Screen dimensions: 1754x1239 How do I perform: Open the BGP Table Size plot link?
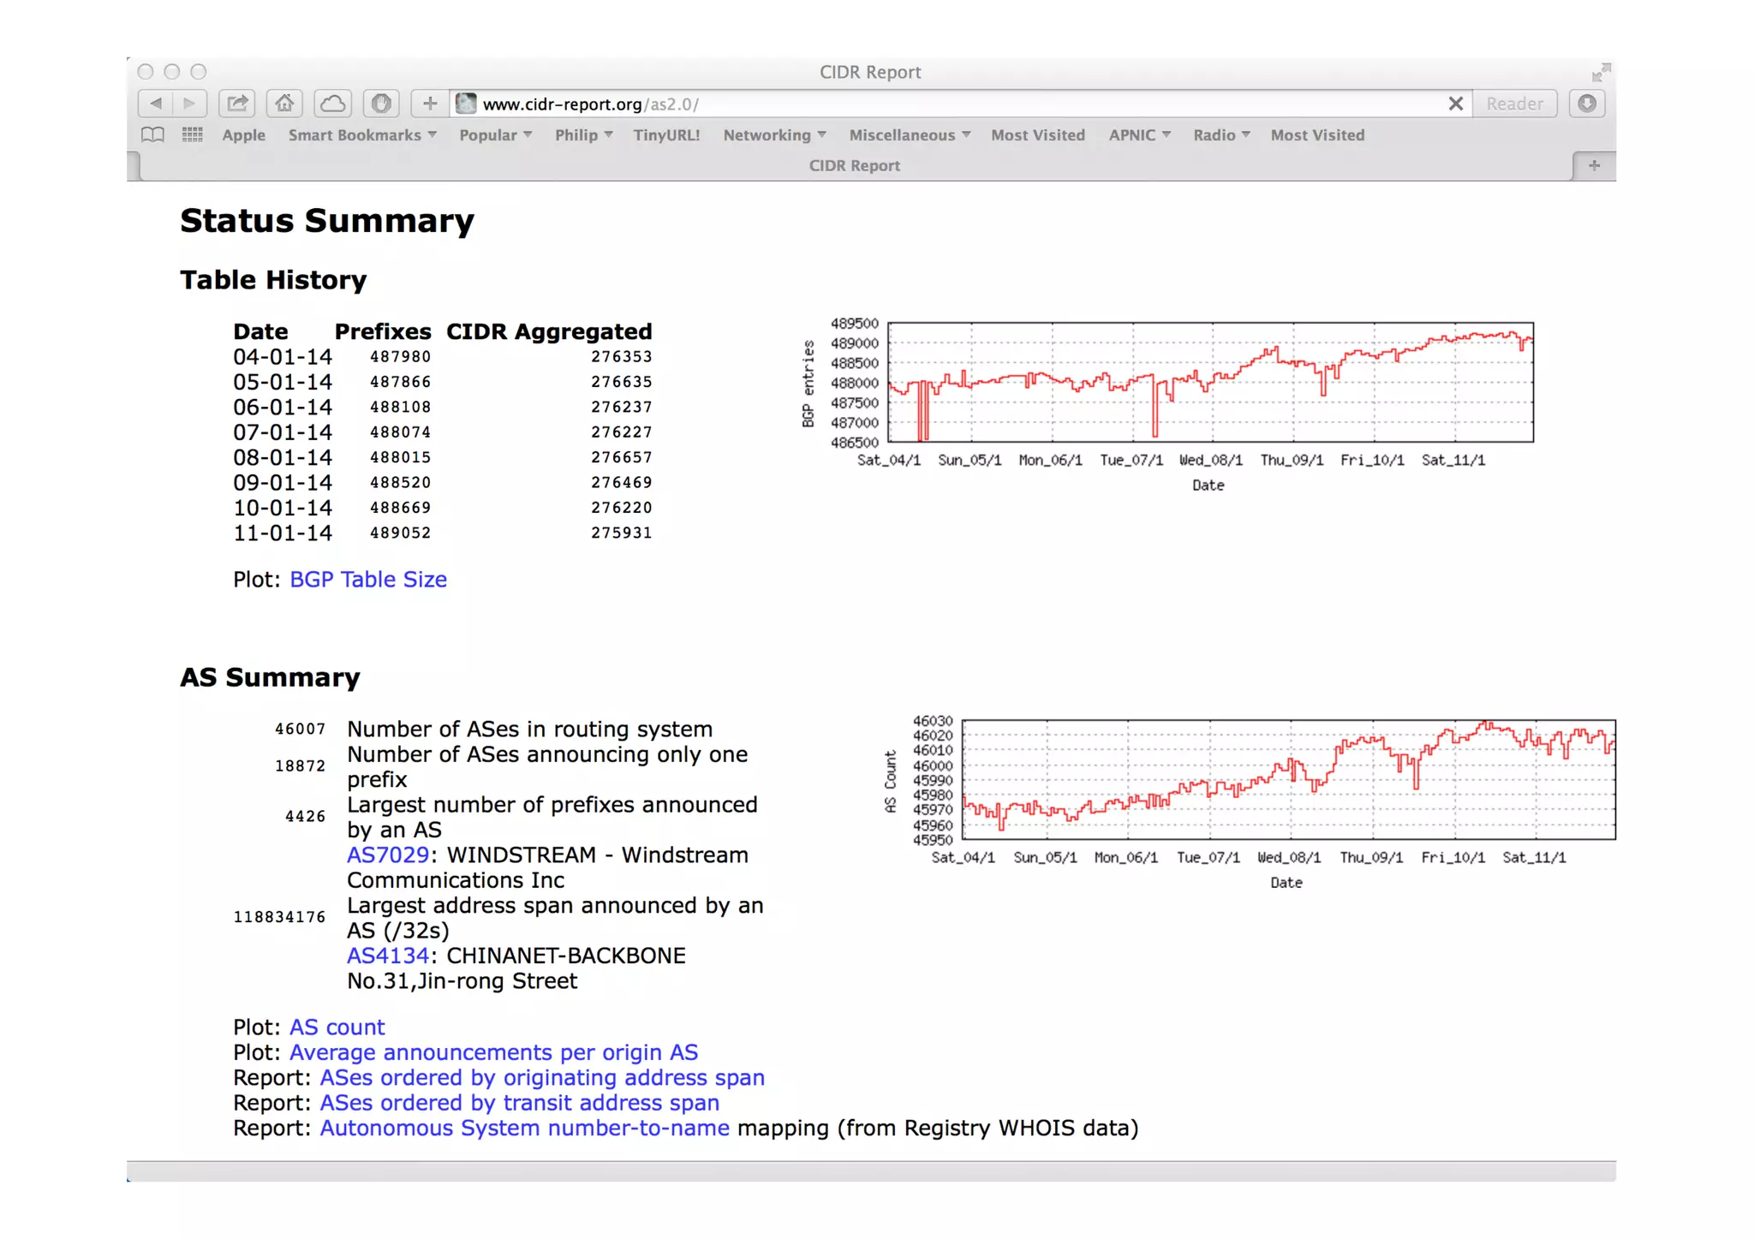point(367,580)
